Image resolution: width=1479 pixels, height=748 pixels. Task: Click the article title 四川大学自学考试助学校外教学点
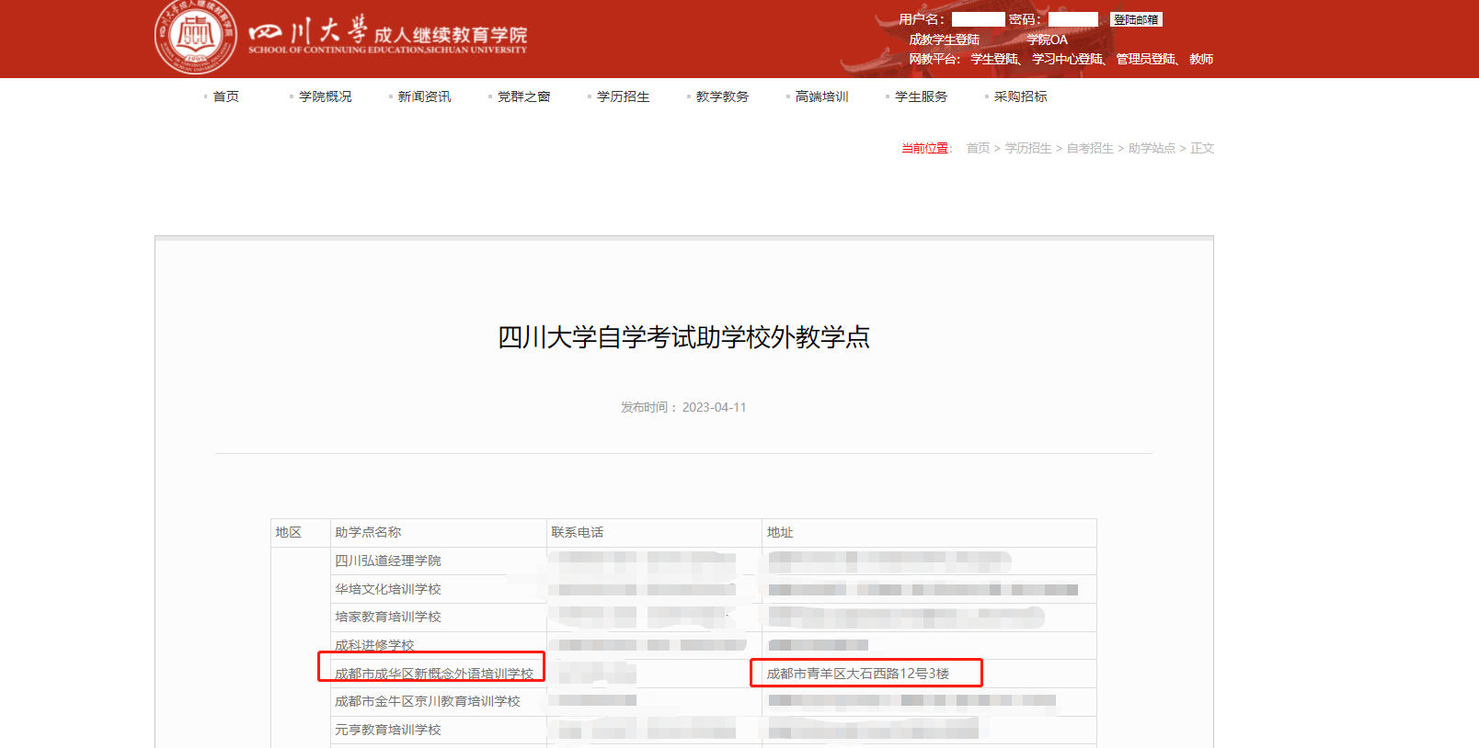point(683,337)
